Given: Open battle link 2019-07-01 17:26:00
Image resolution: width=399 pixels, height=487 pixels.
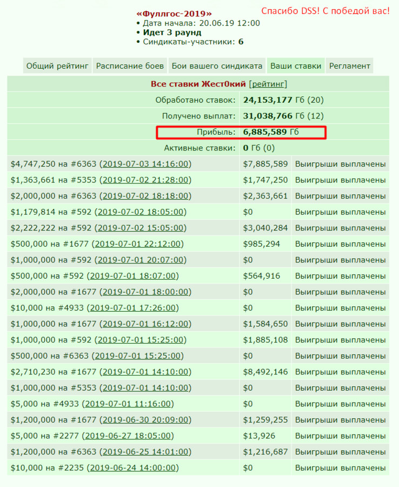Looking at the screenshot, I should pyautogui.click(x=133, y=308).
